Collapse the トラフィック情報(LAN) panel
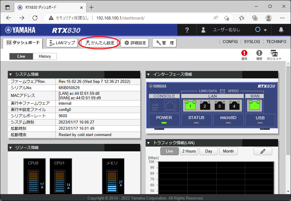This screenshot has height=201, width=291. pyautogui.click(x=148, y=143)
